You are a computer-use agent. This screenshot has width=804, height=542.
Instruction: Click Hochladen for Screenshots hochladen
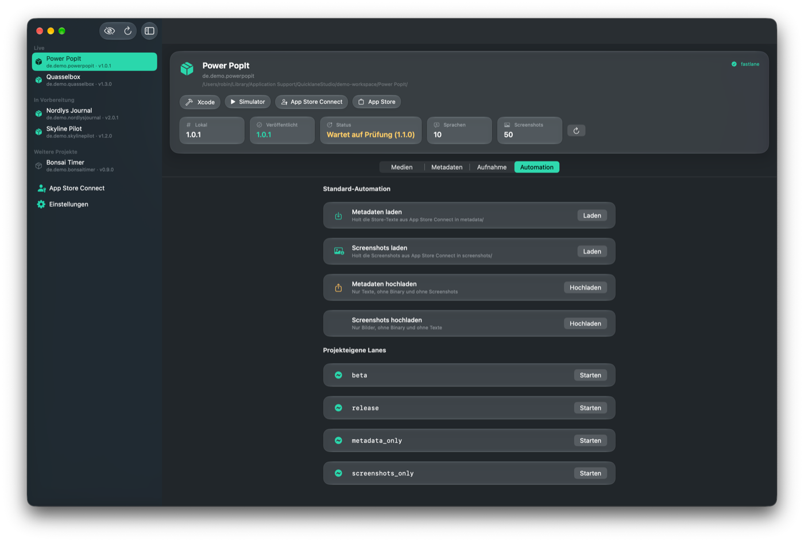(585, 324)
